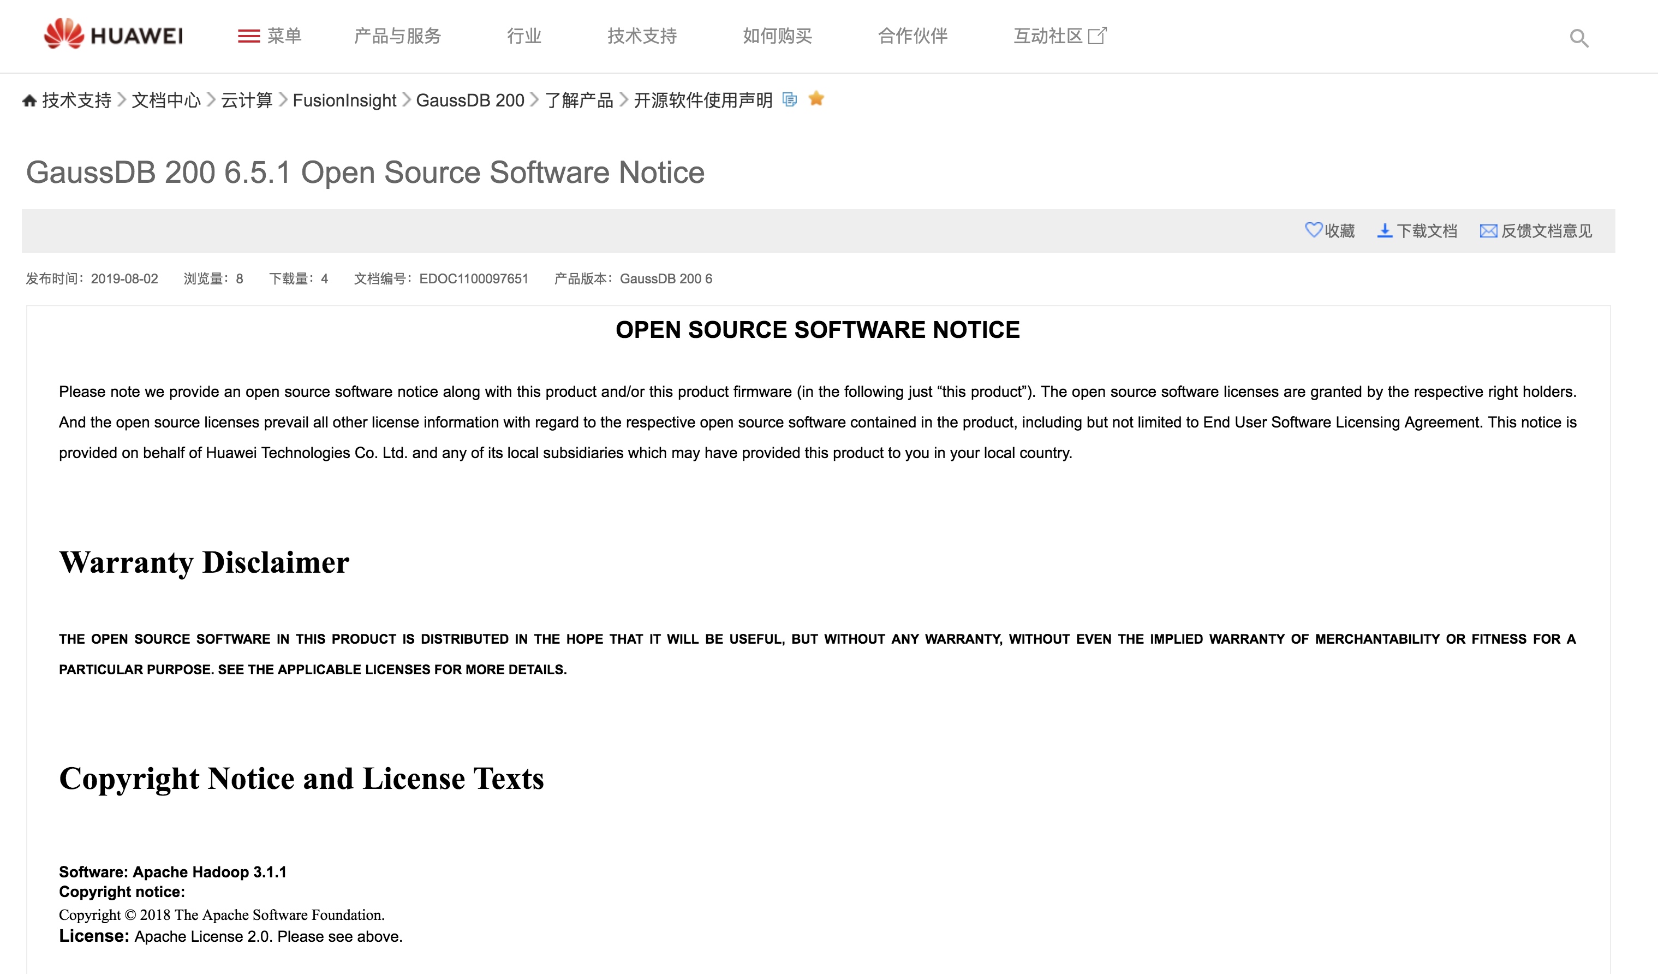Open GaussDB 200 breadcrumb link

pyautogui.click(x=470, y=100)
